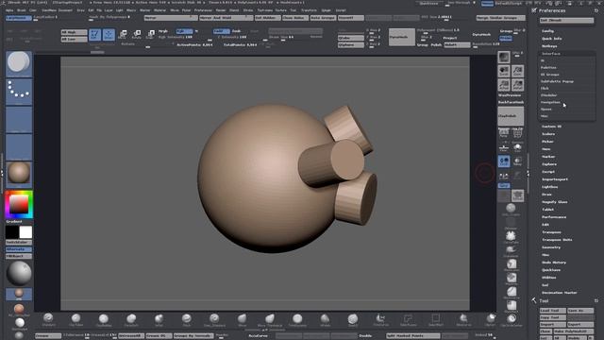Viewport: 604px width, 340px height.
Task: Expand the Undo History section
Action: (x=554, y=263)
